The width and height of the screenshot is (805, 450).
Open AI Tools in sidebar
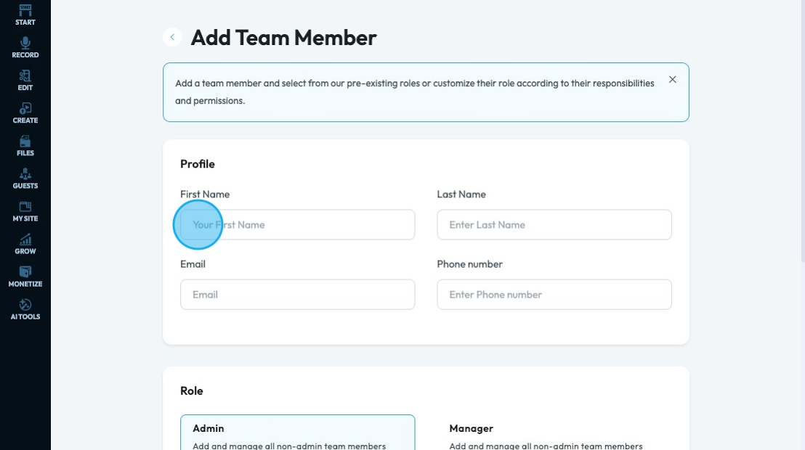click(25, 310)
